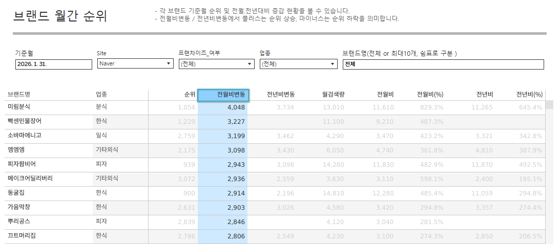Click the vertical scrollbar thumb of table

click(x=549, y=105)
